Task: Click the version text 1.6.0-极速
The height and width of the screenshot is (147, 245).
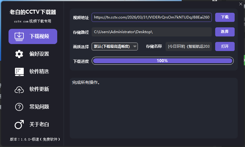Action: pyautogui.click(x=35, y=139)
